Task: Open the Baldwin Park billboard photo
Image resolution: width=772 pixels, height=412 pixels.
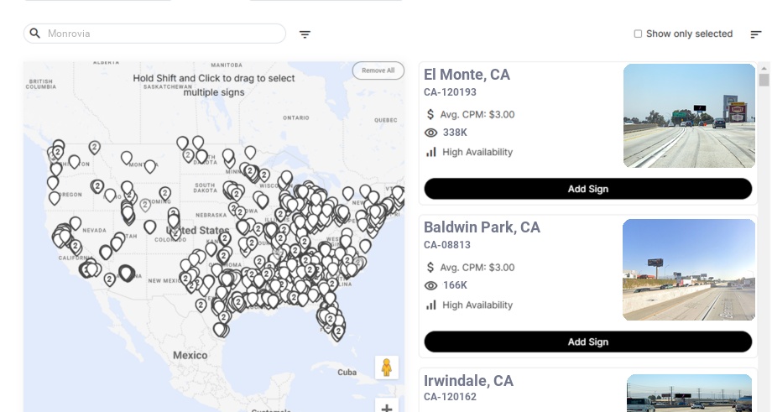Action: tap(689, 270)
